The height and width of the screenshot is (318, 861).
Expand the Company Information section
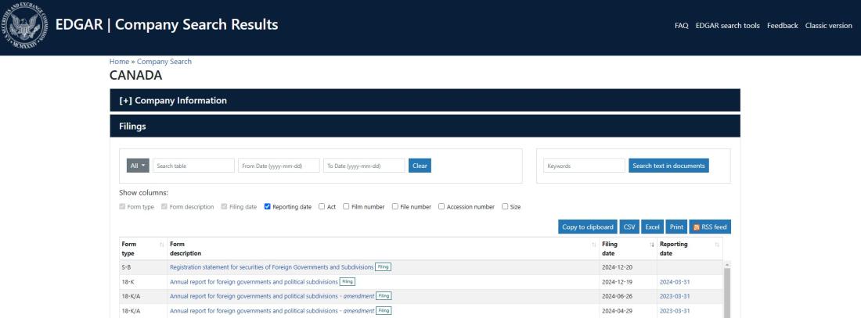425,100
